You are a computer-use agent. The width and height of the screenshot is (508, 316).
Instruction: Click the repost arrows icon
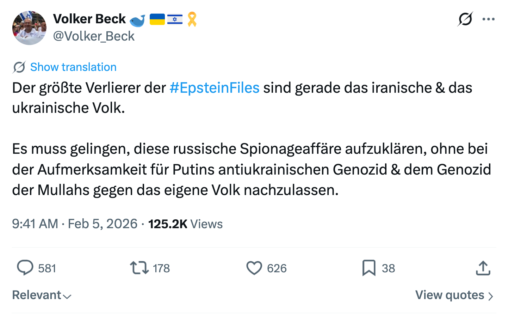click(140, 268)
